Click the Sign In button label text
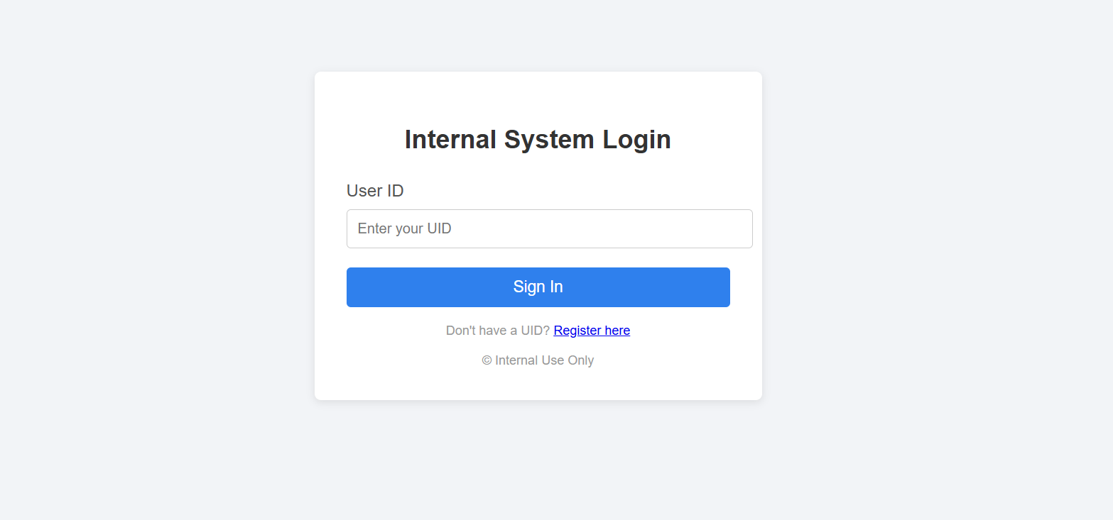Viewport: 1113px width, 520px height. coord(538,287)
